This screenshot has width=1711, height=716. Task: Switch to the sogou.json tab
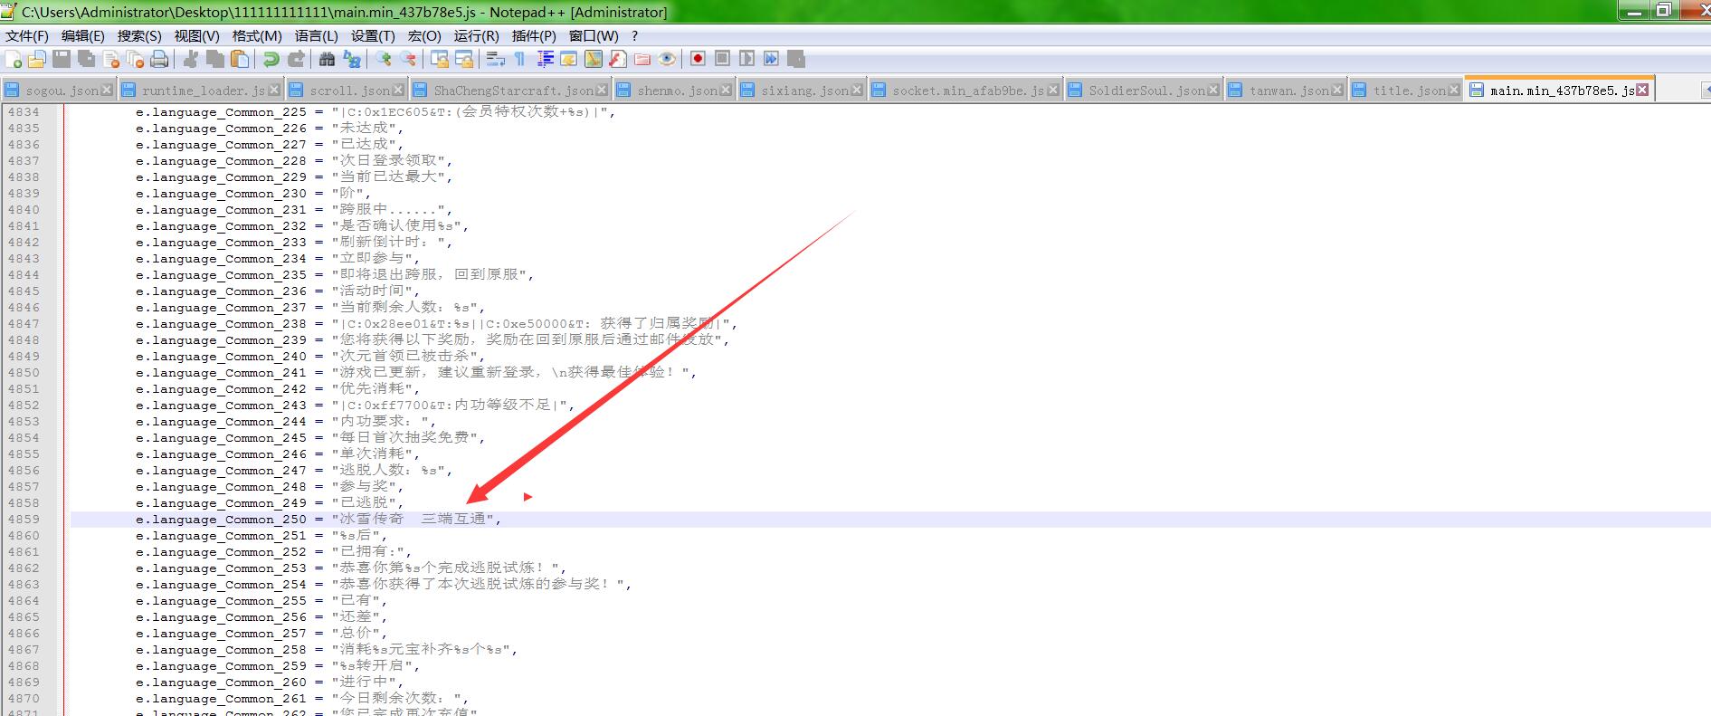coord(62,91)
